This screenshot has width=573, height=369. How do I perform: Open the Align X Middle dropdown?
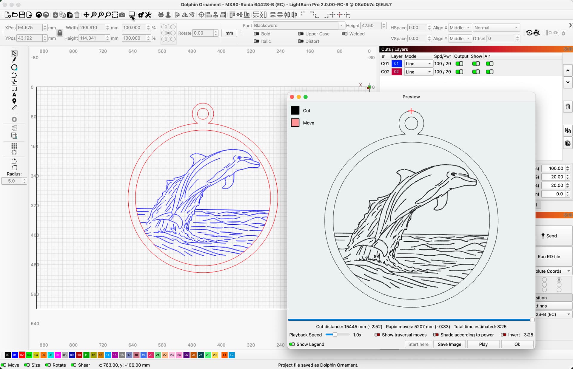(x=460, y=27)
